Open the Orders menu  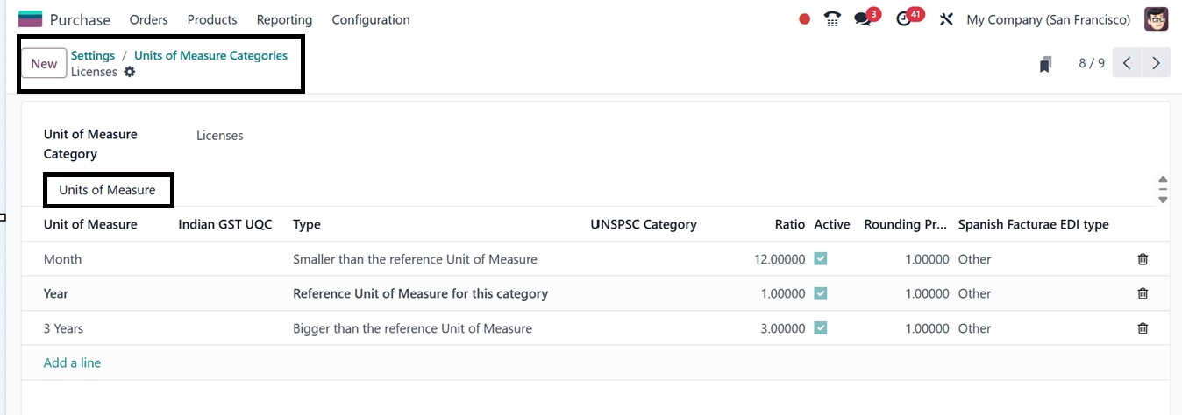point(148,19)
